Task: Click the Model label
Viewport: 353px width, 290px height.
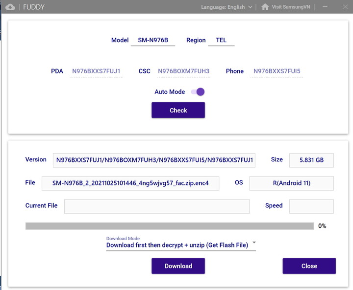Action: click(x=120, y=40)
